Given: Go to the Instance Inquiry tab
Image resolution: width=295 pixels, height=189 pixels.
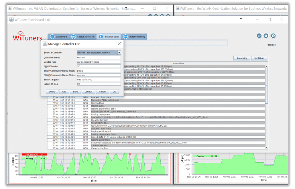Looking at the screenshot, I should [134, 37].
